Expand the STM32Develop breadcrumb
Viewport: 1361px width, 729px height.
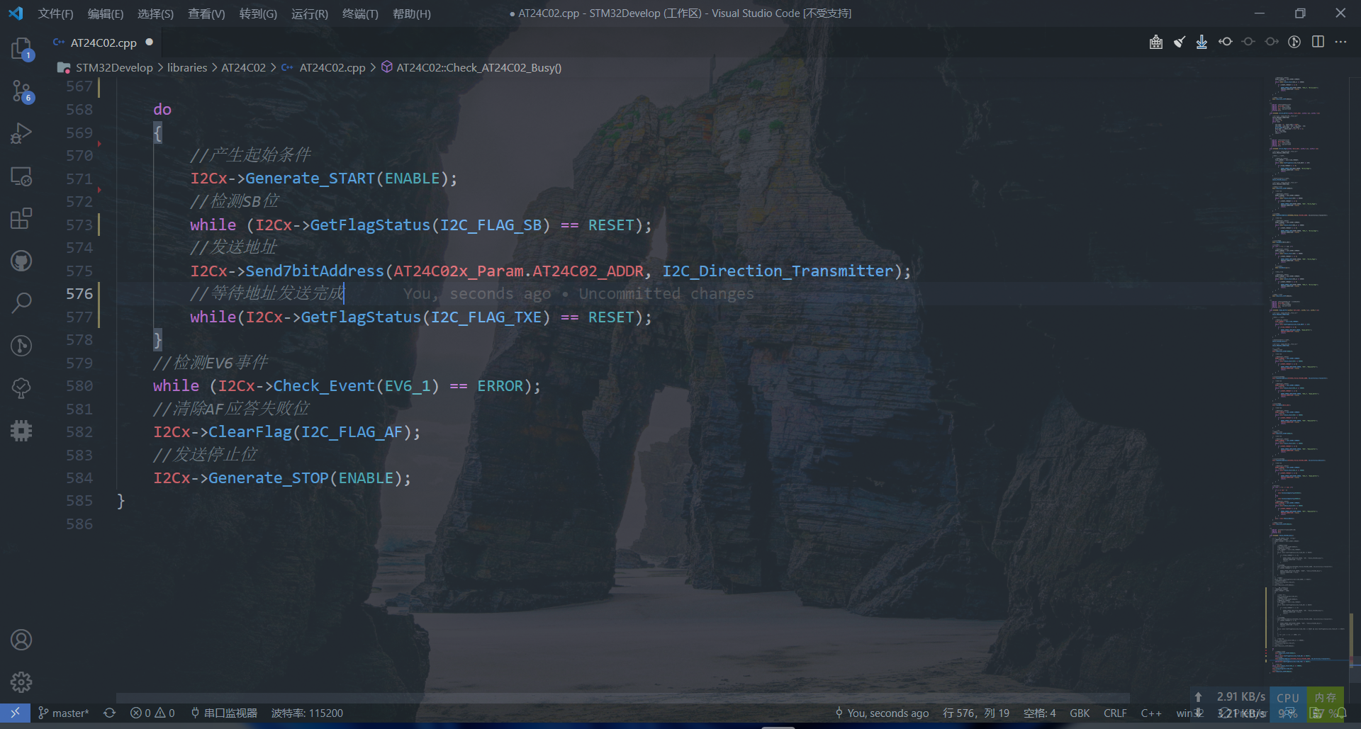tap(113, 67)
